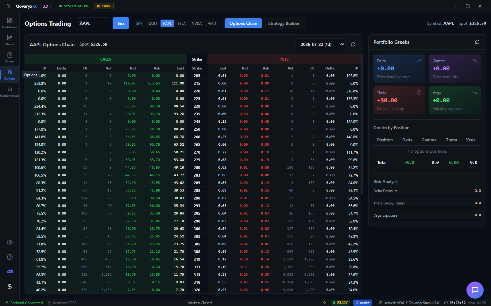The image size is (491, 306).
Task: Click the Vega card trend-down icon
Action: (x=475, y=92)
